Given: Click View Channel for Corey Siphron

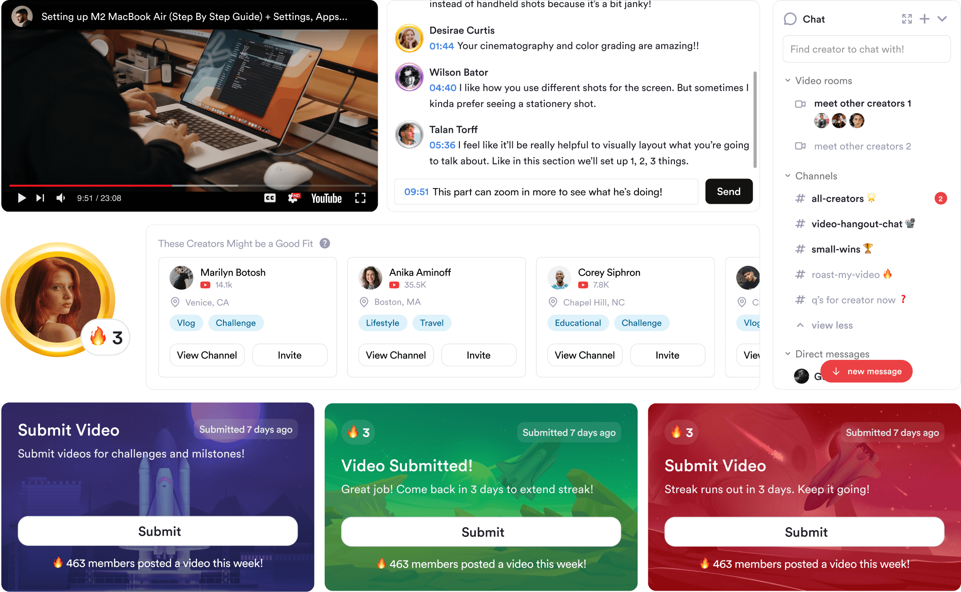Looking at the screenshot, I should coord(585,355).
